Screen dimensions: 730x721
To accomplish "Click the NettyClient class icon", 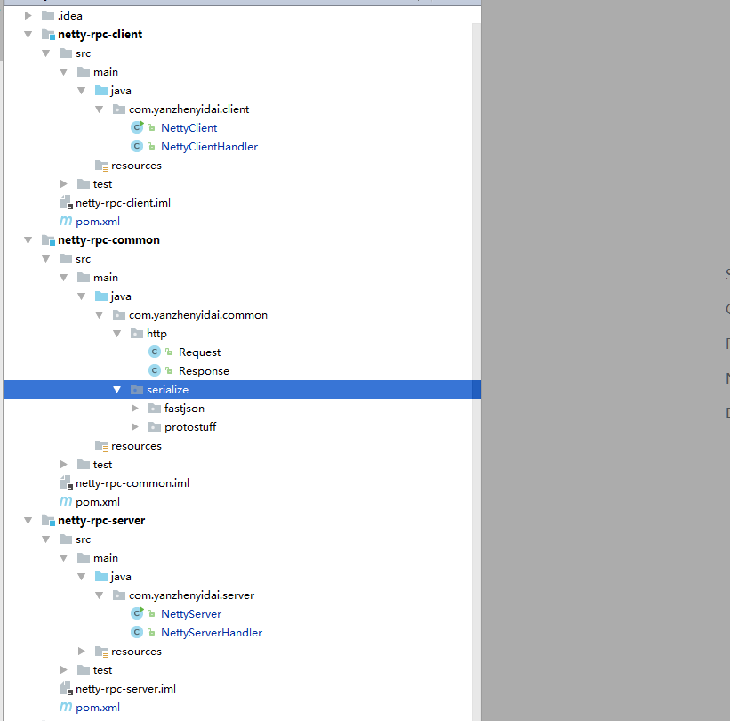I will pyautogui.click(x=140, y=127).
